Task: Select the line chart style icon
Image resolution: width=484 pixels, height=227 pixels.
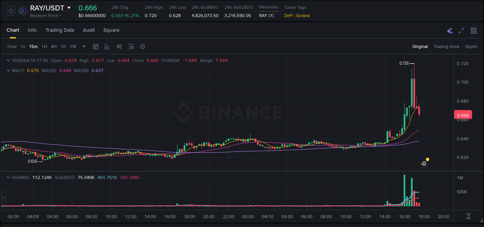Action: (107, 46)
